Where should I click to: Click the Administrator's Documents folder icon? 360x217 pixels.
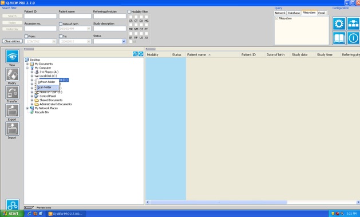(x=37, y=104)
